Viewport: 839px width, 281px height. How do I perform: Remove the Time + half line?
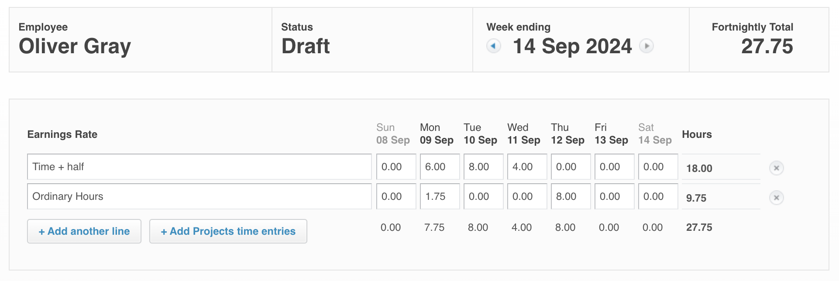tap(776, 168)
